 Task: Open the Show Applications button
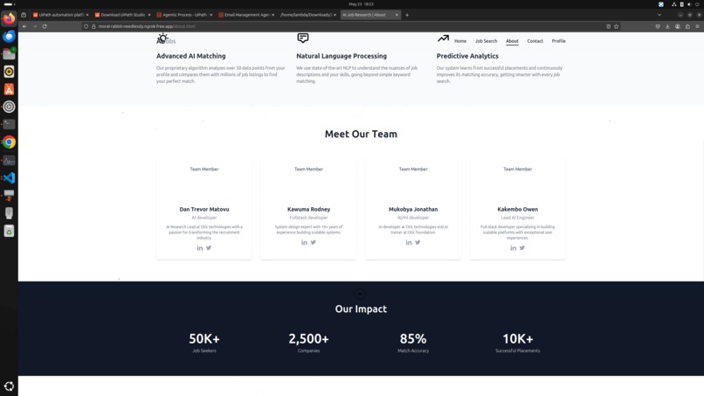point(9,386)
